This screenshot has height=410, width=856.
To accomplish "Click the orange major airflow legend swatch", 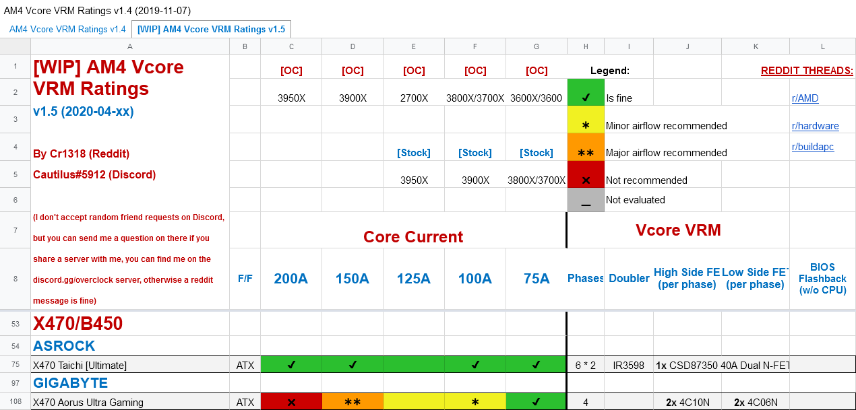I will 586,147.
